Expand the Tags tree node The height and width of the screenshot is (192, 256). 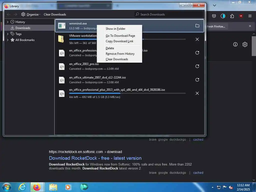[7, 34]
